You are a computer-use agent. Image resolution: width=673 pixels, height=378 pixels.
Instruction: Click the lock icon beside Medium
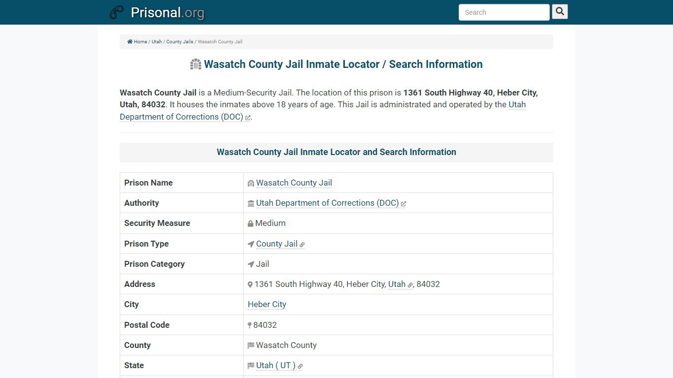point(250,223)
